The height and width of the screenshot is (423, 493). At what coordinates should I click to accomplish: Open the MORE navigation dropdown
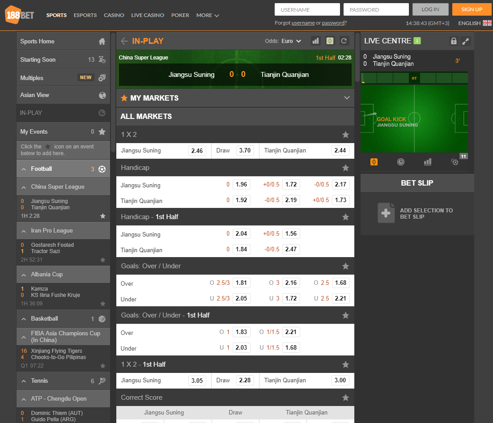click(x=208, y=15)
